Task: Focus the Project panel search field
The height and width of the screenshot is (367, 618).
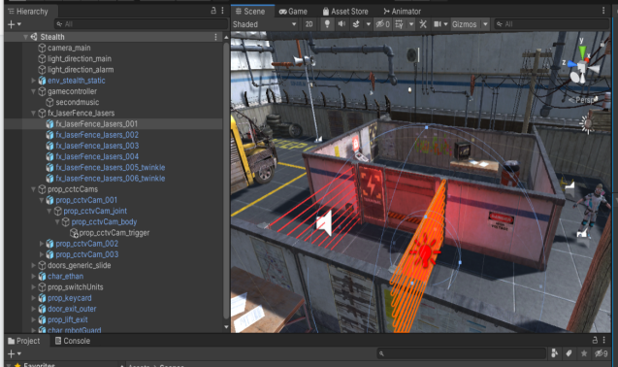Action: click(x=461, y=353)
